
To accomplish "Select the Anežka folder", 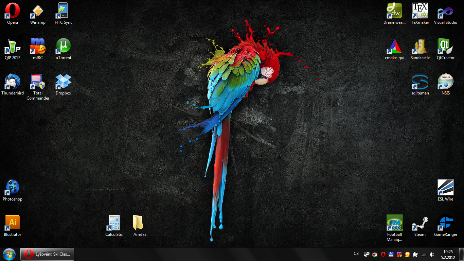I will [140, 223].
